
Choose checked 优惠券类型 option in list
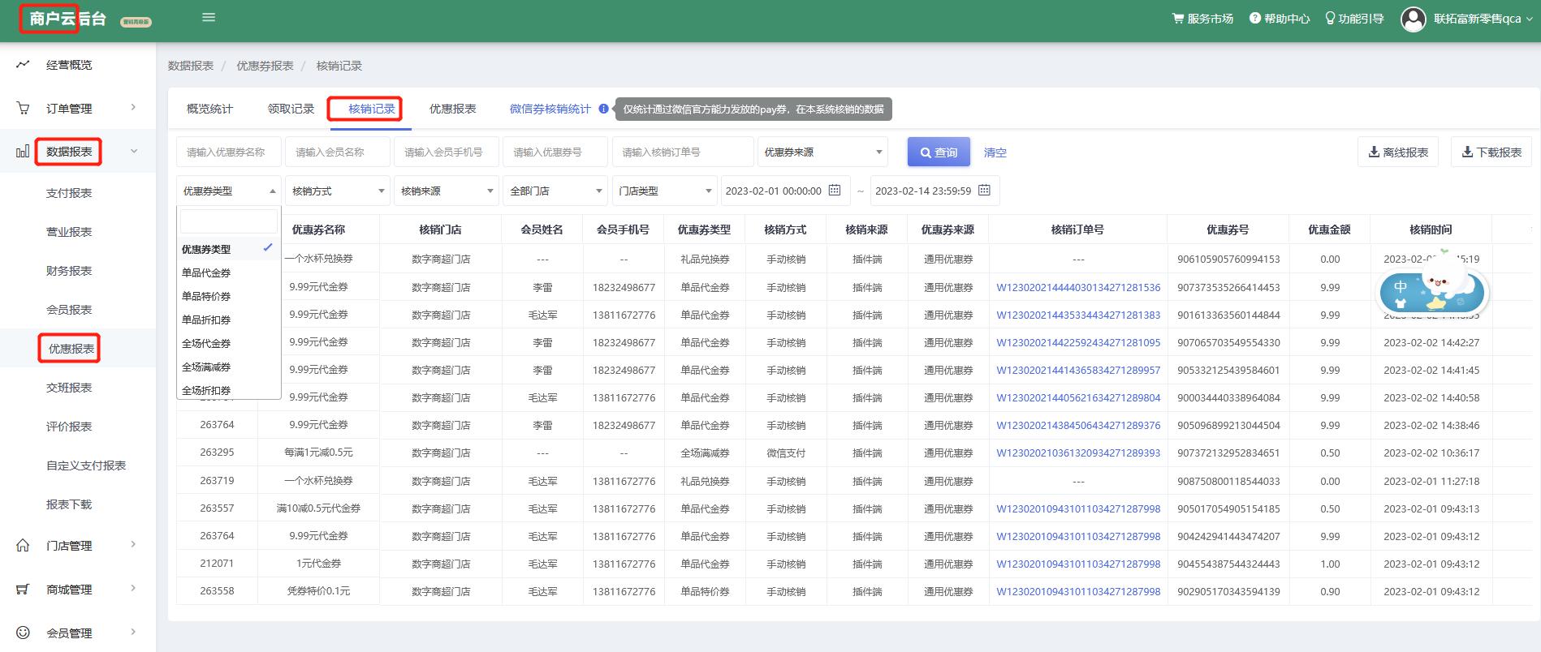point(229,249)
